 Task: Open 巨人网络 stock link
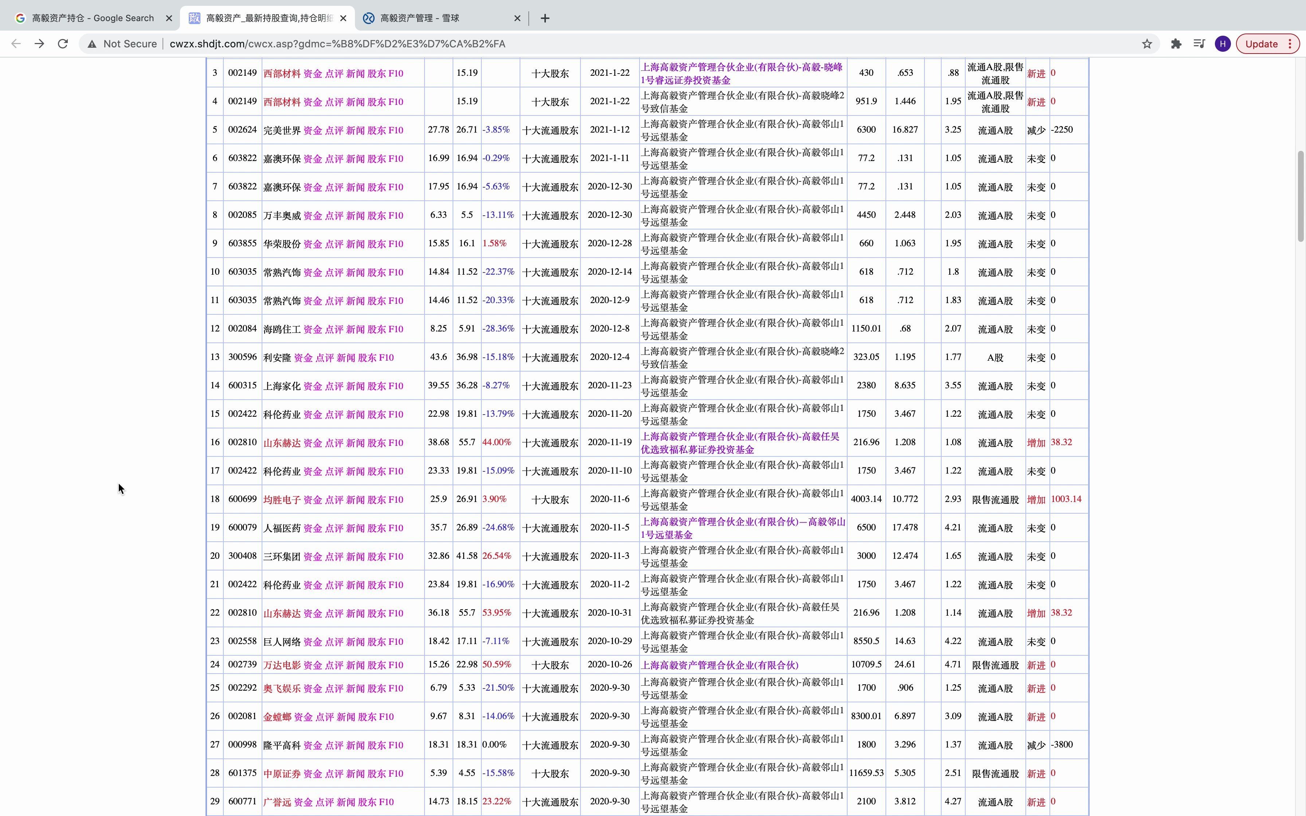(x=282, y=642)
